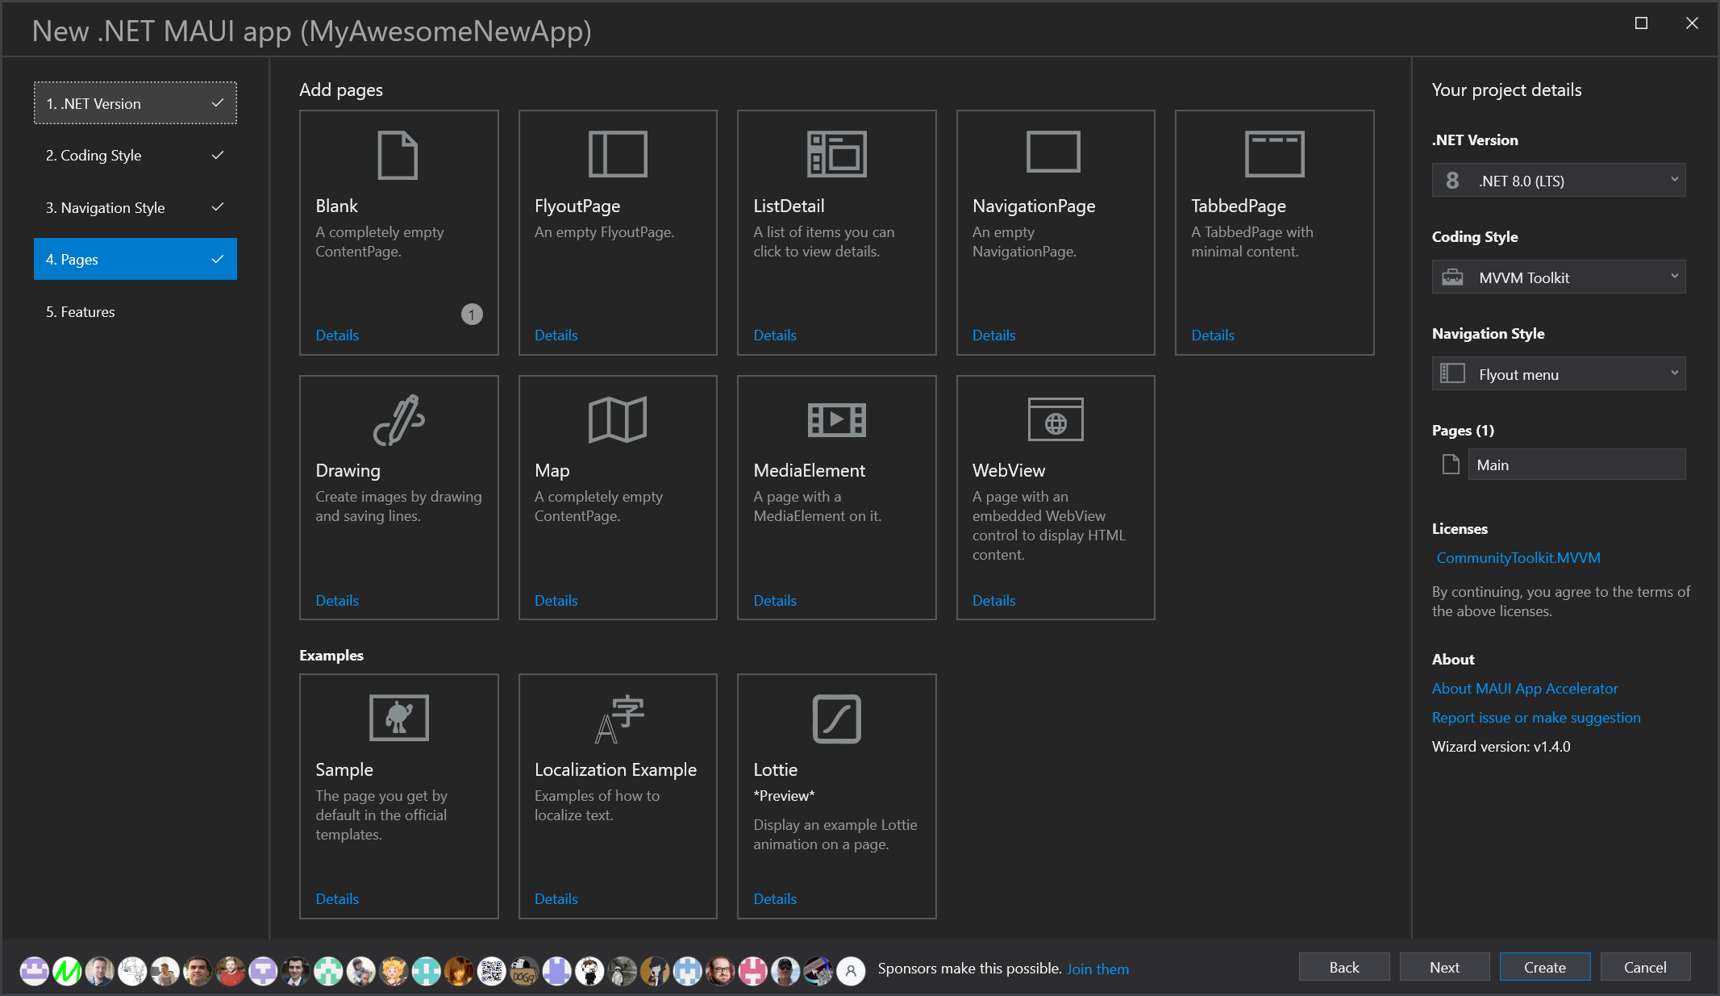Screen dimensions: 1720x996
Task: Select the WebView globe icon
Action: coord(1056,419)
